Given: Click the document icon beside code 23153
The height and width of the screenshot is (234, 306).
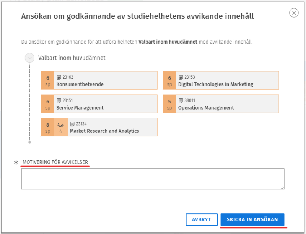Looking at the screenshot, I should [x=181, y=77].
